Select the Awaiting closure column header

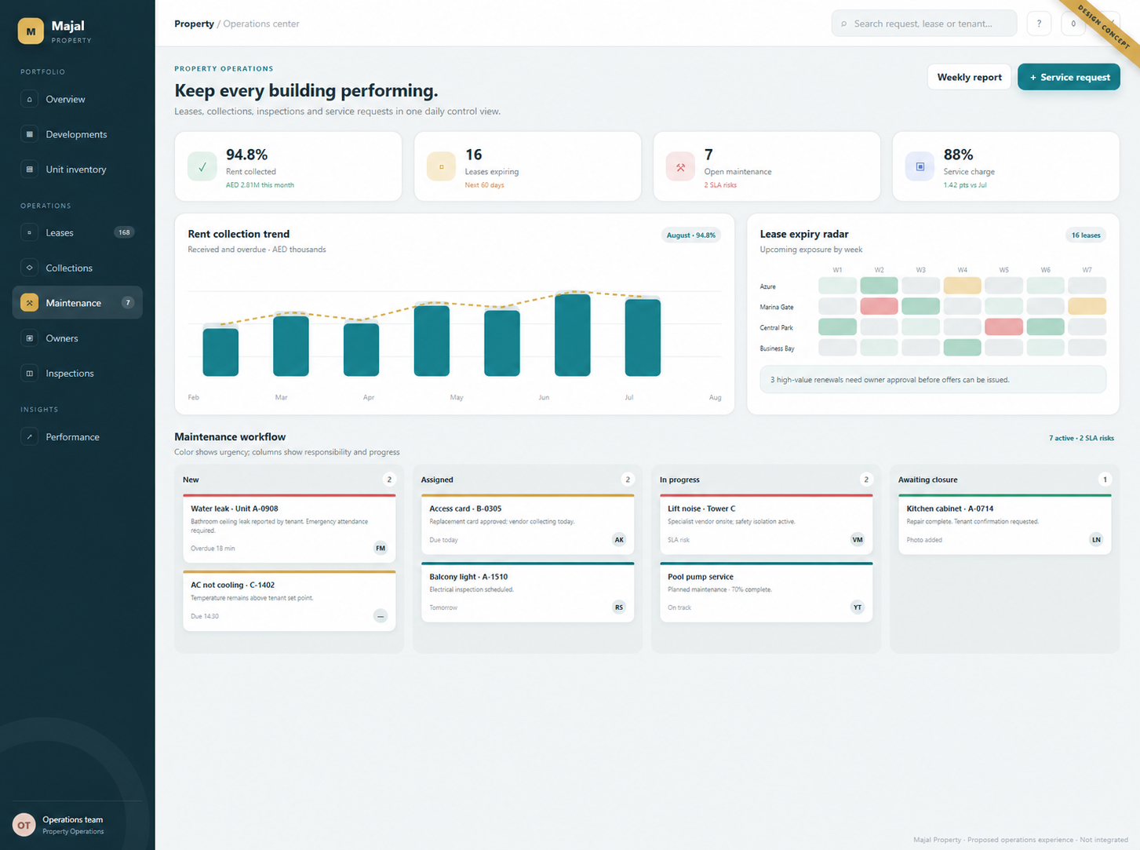[x=927, y=480]
